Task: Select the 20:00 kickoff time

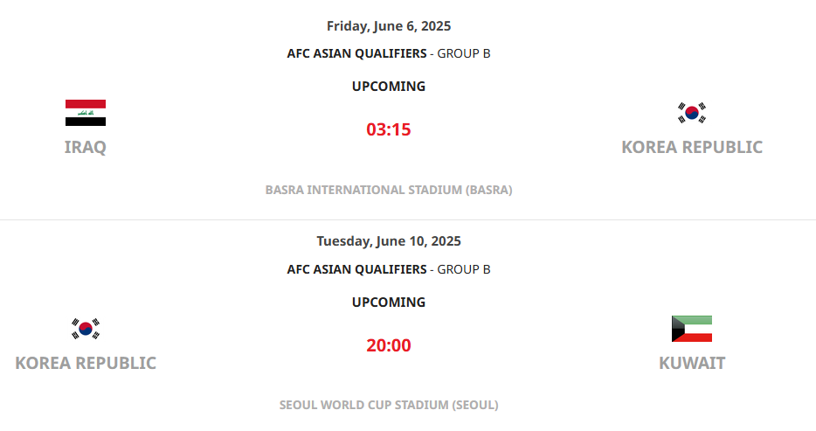Action: 389,345
